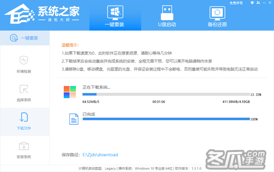274x172 pixels.
Task: Jump to the 安装系统 step
Action: click(x=24, y=150)
